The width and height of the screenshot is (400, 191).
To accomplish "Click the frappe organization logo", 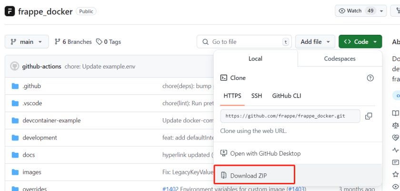I will [x=10, y=11].
